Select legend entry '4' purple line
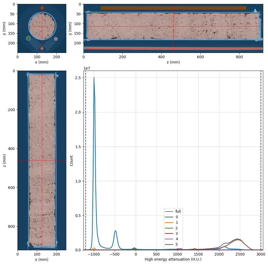Viewport: 268px width, 264px height. pyautogui.click(x=172, y=239)
